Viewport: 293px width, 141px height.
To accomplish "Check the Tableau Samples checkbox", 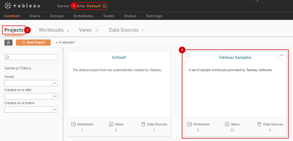I will [x=187, y=55].
